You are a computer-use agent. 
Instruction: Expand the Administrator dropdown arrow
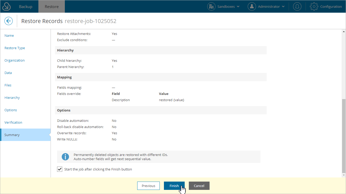click(283, 6)
